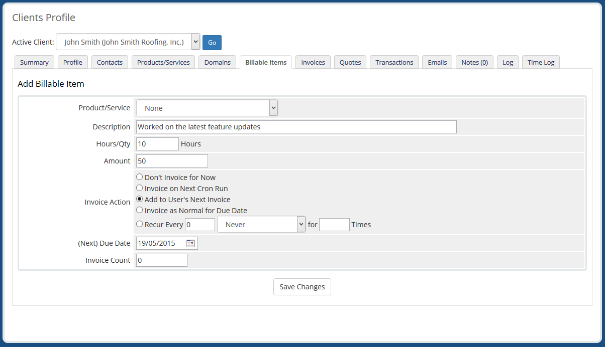Open the Notes (0) tab
The height and width of the screenshot is (347, 605).
pyautogui.click(x=474, y=62)
